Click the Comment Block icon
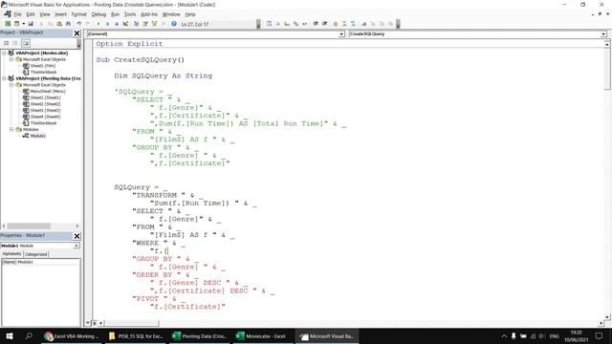This screenshot has width=612, height=344. (344, 24)
